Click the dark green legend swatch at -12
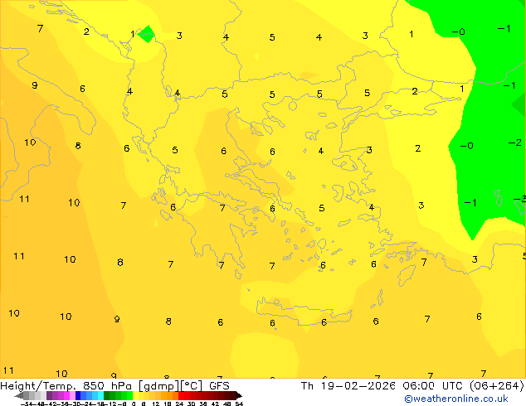This screenshot has height=406, width=526. click(x=107, y=395)
